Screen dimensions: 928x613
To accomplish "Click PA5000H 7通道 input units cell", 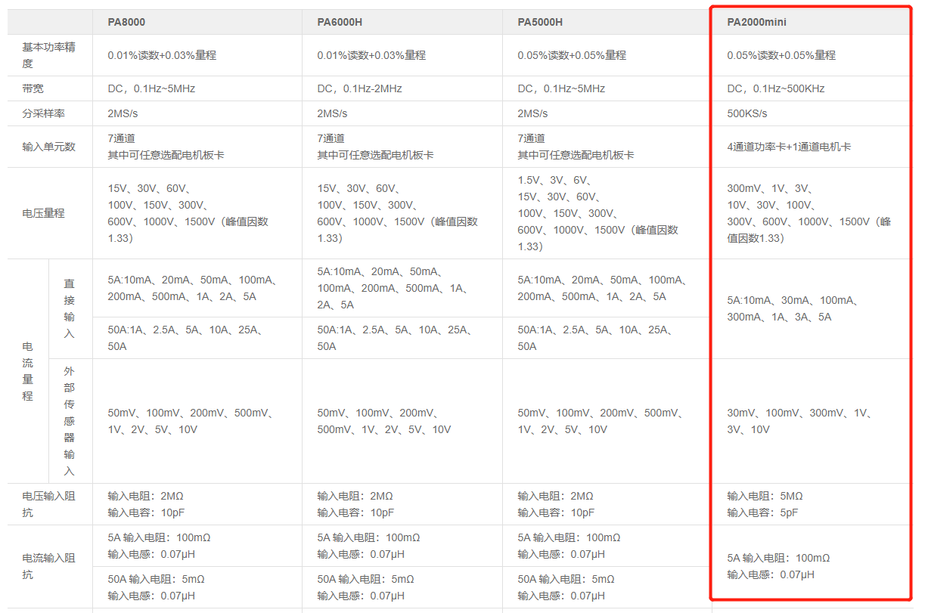I will 576,147.
